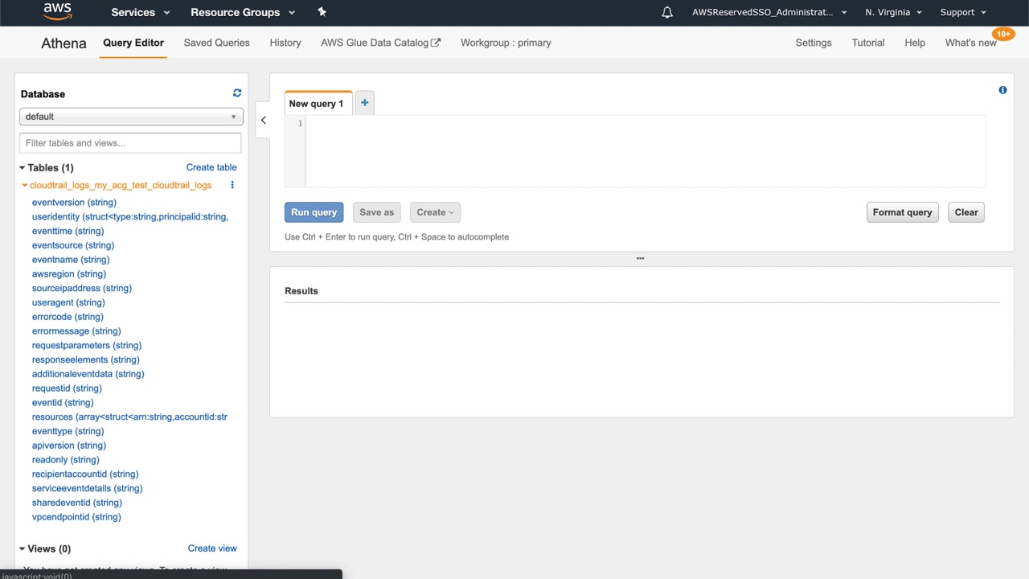Click the vpcendpointid (string) column

pyautogui.click(x=76, y=518)
